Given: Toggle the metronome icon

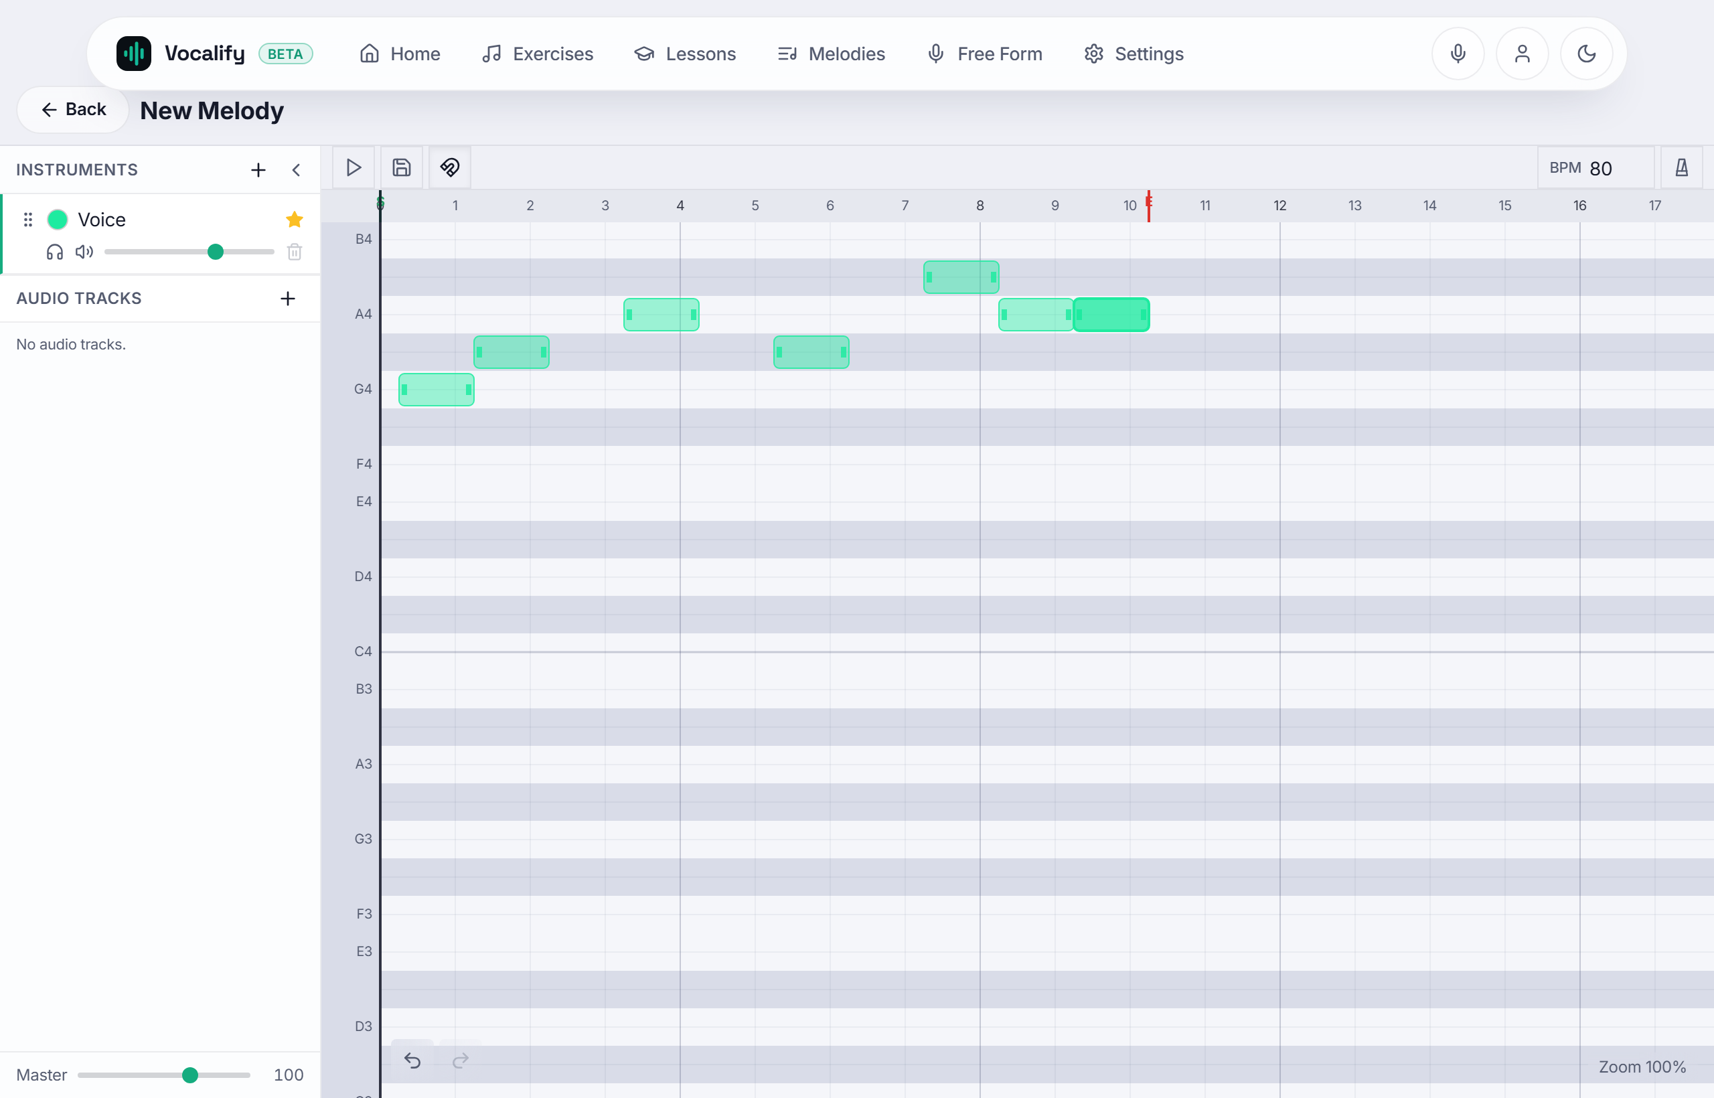Looking at the screenshot, I should tap(1681, 168).
